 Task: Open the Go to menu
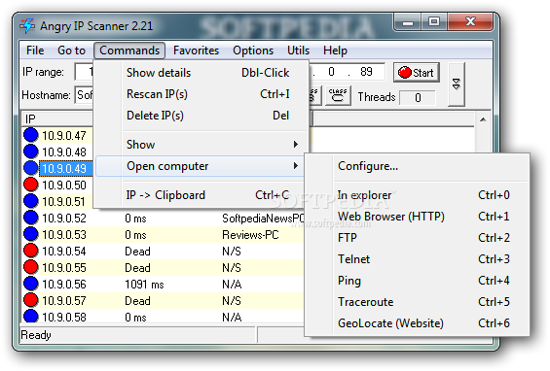point(71,51)
